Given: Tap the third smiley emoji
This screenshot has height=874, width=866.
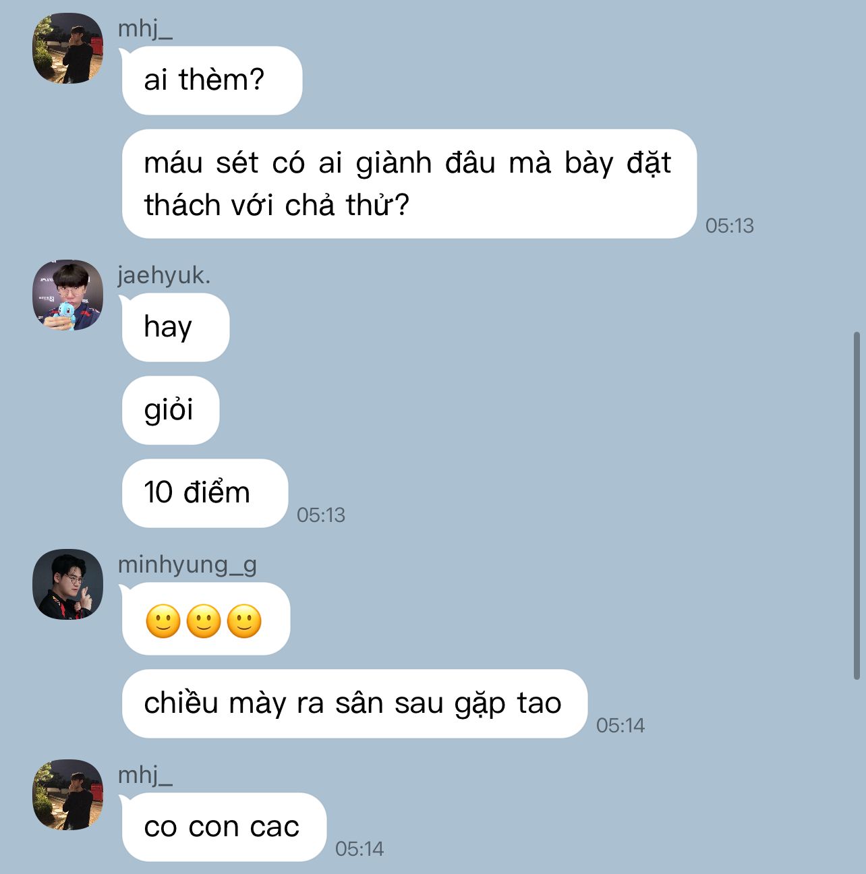Looking at the screenshot, I should [244, 621].
